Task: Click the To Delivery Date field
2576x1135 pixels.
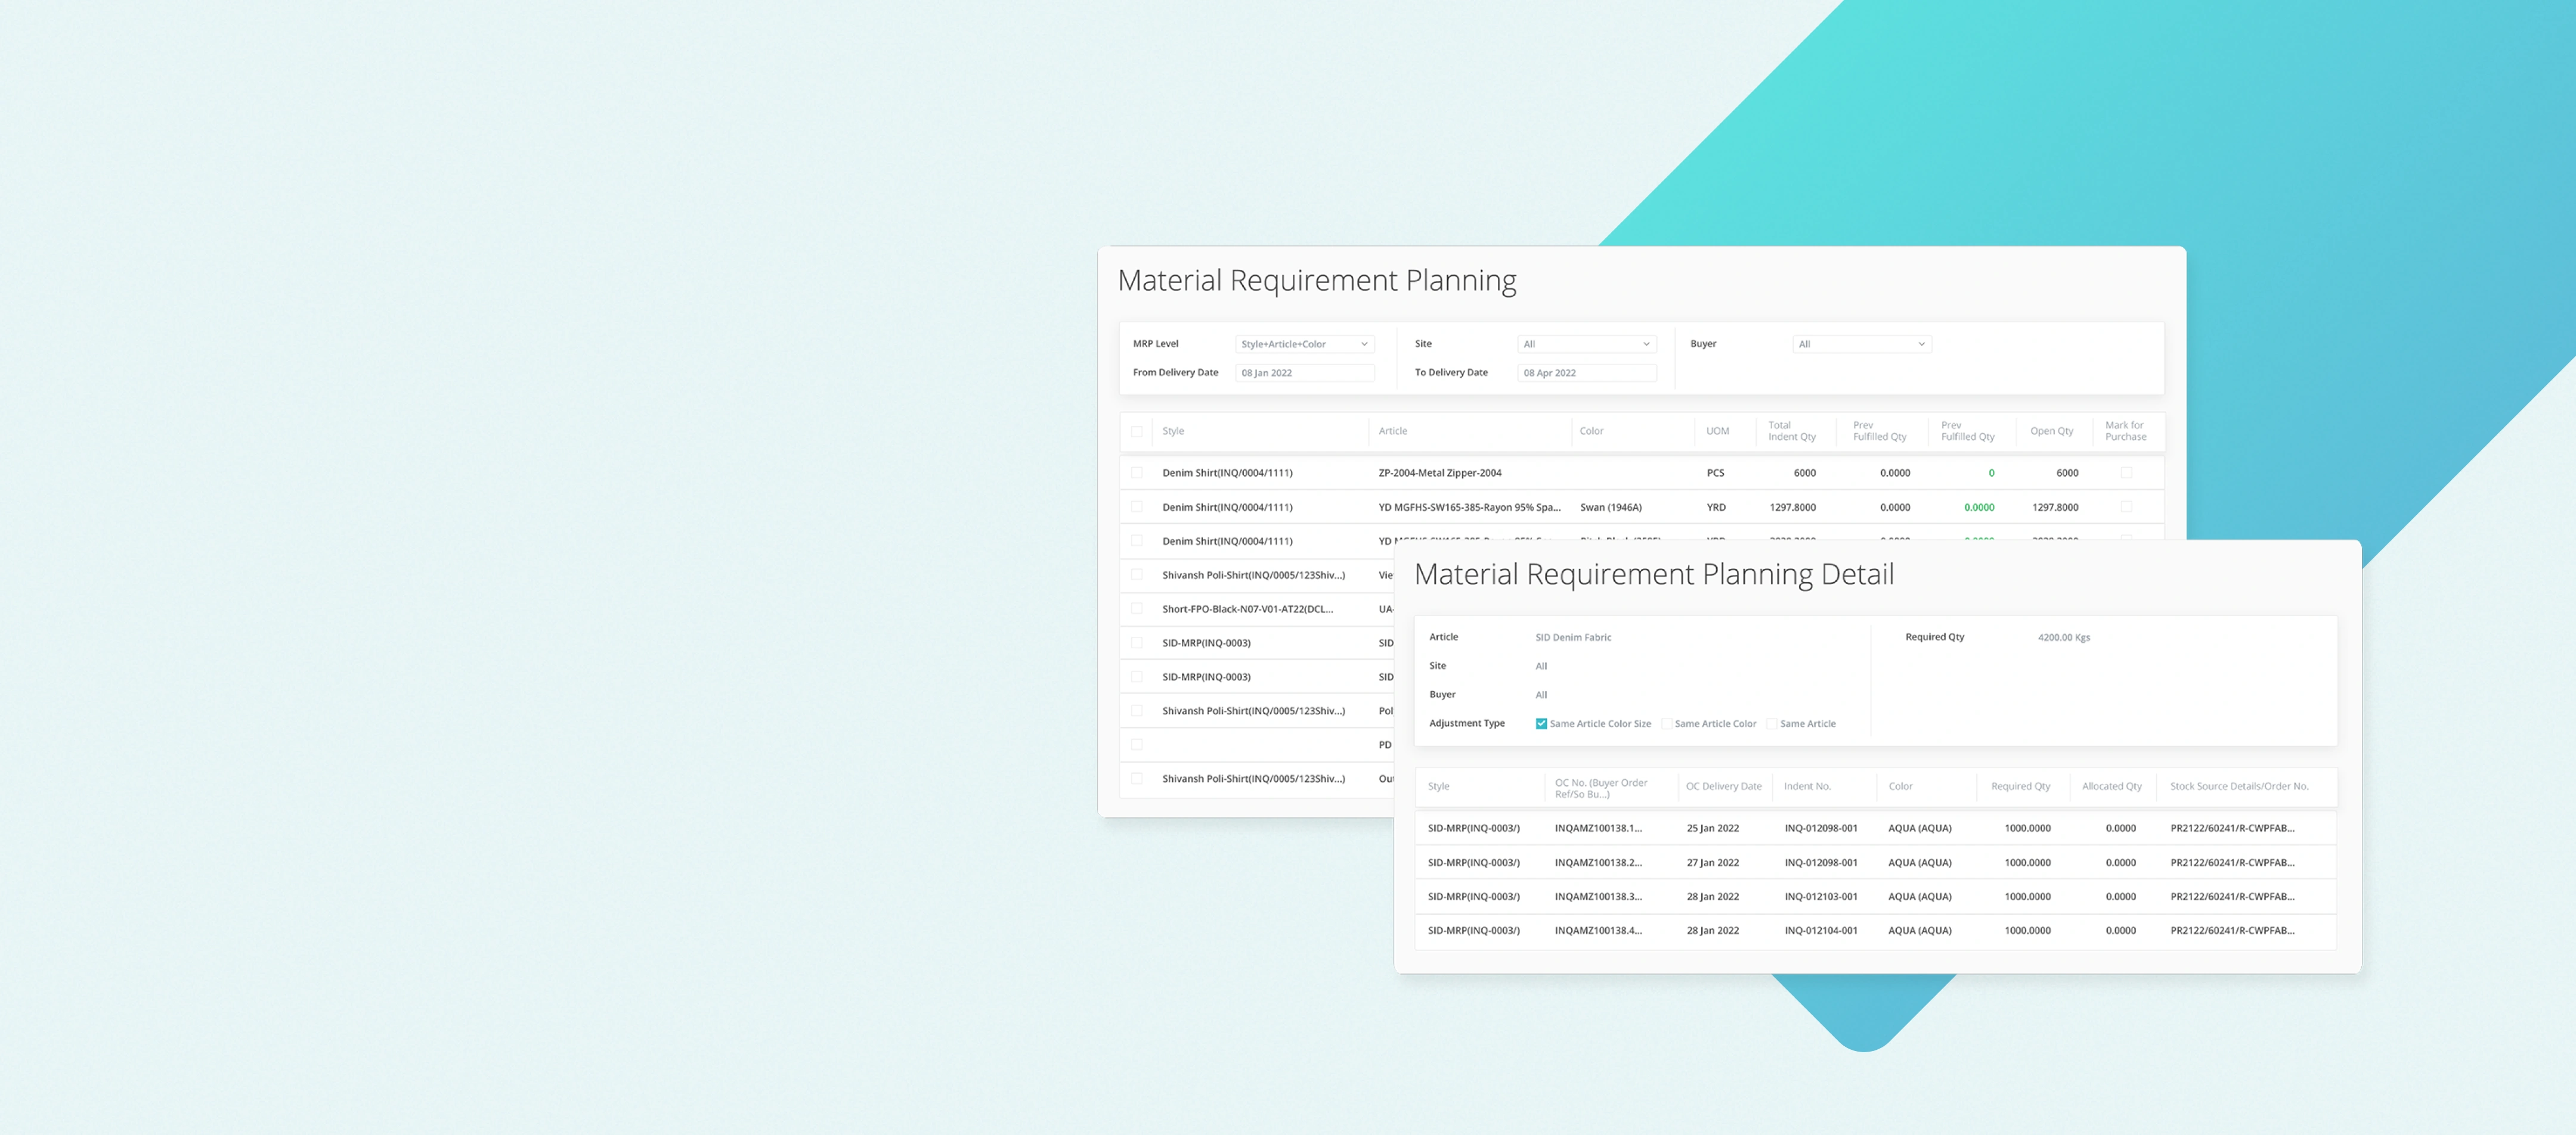Action: 1586,372
